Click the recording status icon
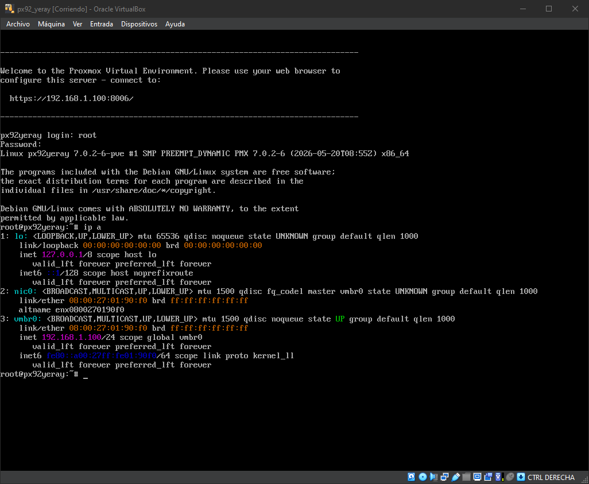589x484 pixels. coord(489,477)
